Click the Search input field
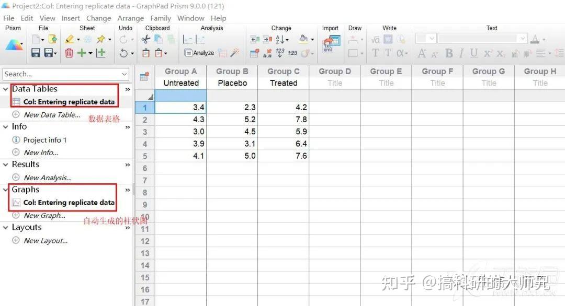 pyautogui.click(x=63, y=74)
